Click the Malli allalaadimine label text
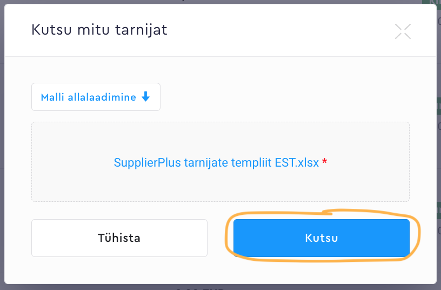The image size is (441, 290). pyautogui.click(x=89, y=97)
